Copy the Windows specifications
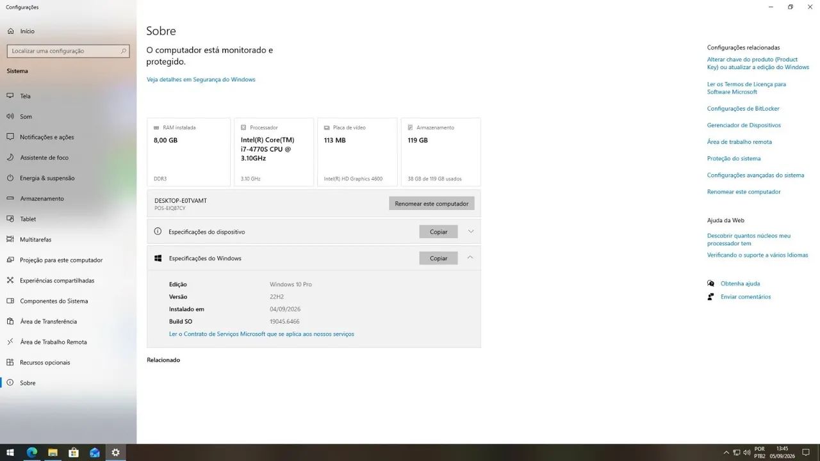The width and height of the screenshot is (820, 461). point(439,258)
